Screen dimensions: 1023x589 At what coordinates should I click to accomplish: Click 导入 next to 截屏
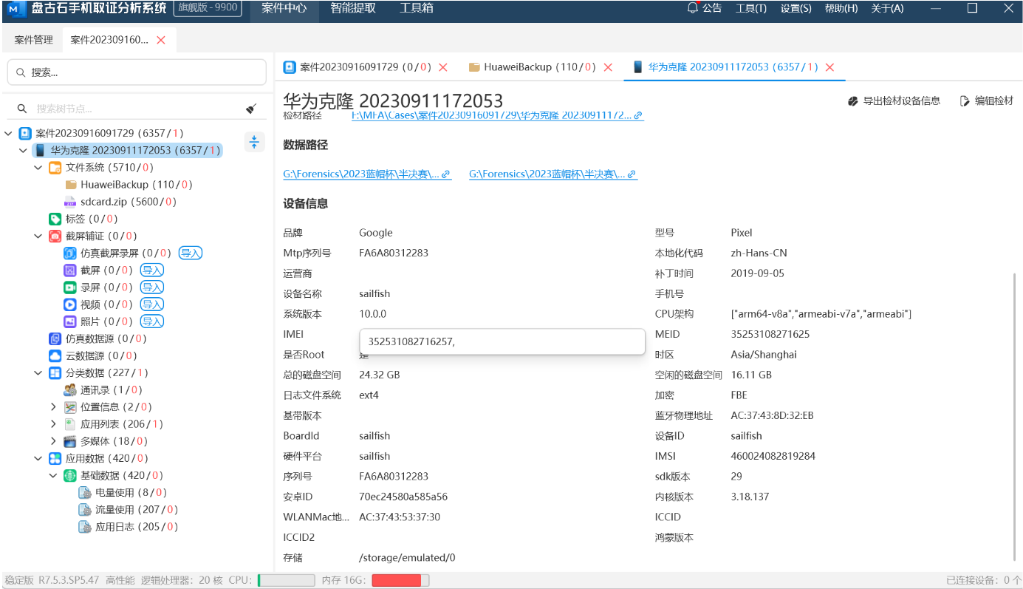tap(152, 270)
